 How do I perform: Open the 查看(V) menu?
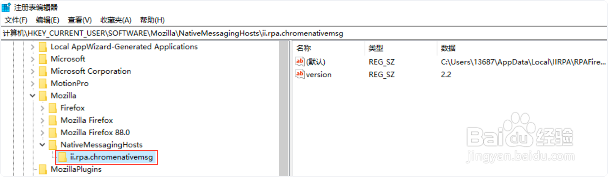click(x=80, y=20)
